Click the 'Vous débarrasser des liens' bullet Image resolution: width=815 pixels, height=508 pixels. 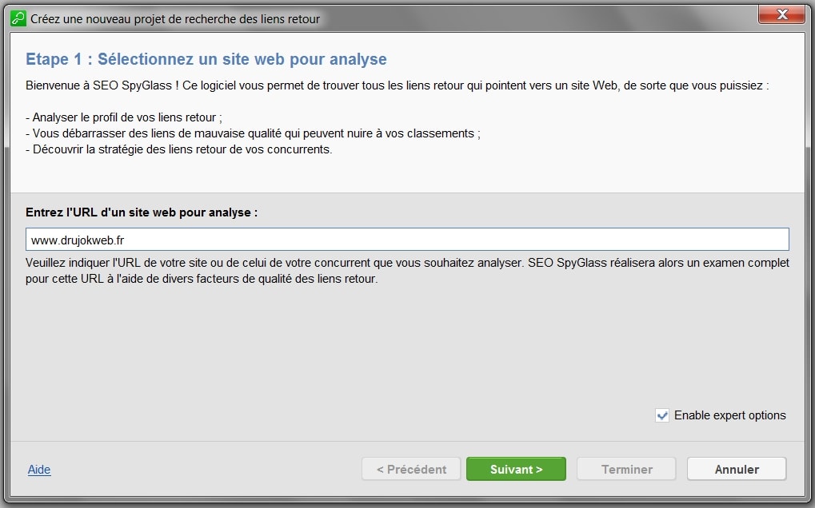tap(253, 133)
